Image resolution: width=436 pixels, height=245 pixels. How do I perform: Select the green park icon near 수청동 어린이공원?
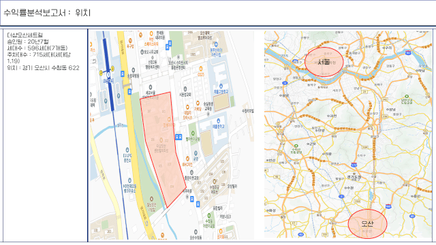(x=209, y=216)
